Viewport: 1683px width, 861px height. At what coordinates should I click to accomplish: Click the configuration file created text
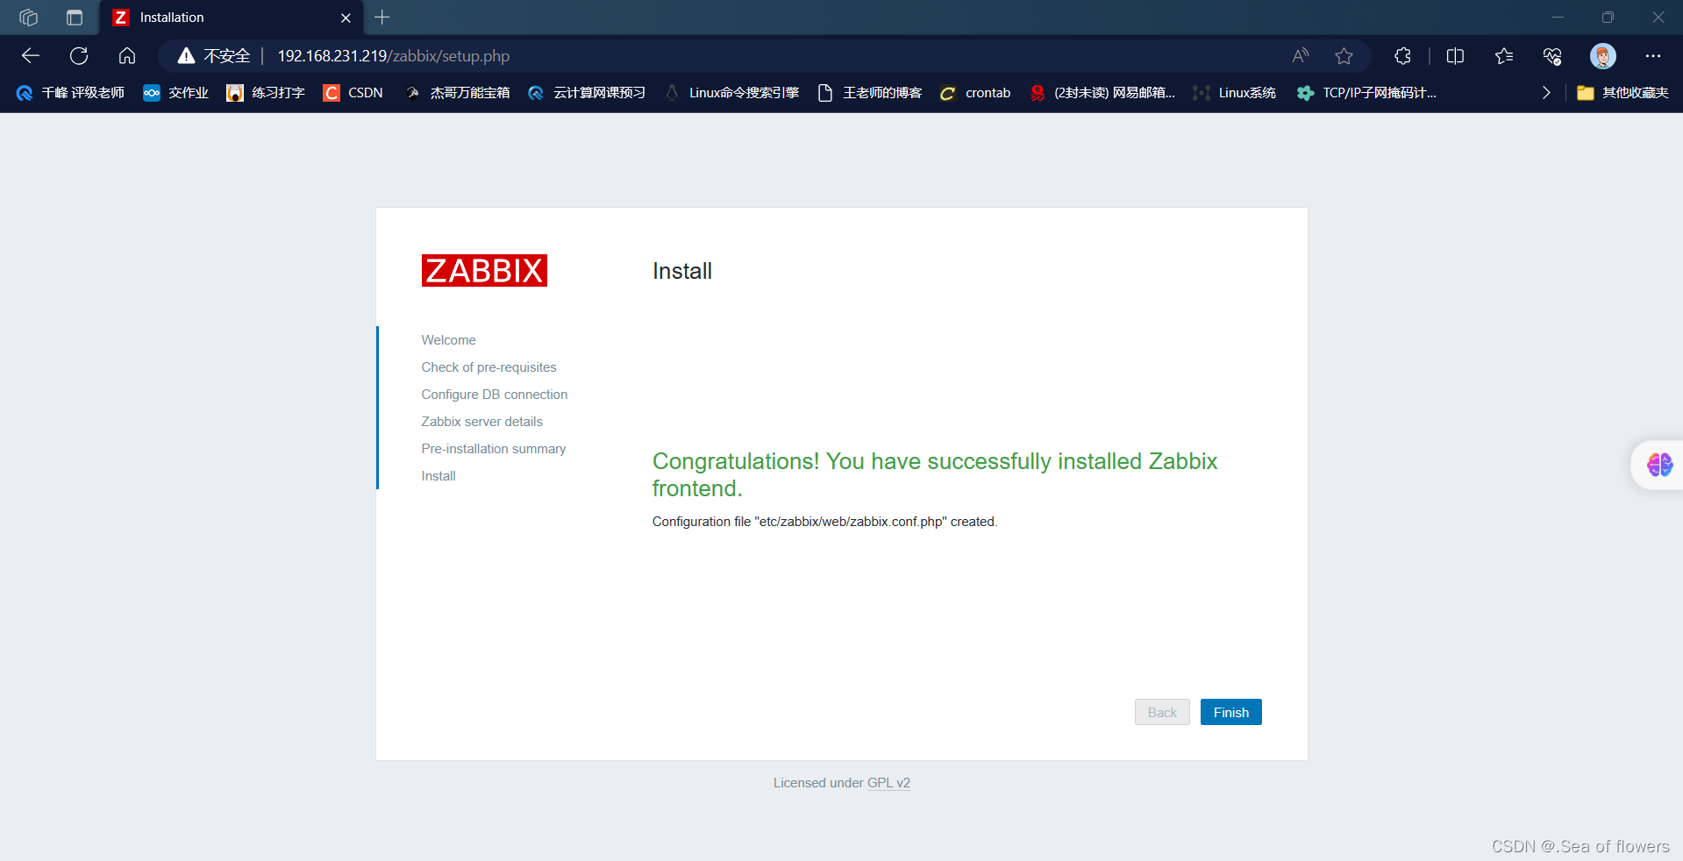[x=824, y=522]
